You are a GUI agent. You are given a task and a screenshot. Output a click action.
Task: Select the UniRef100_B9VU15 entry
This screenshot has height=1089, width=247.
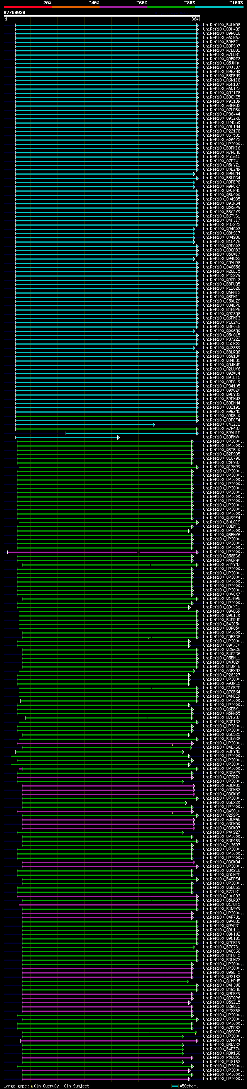tap(222, 433)
